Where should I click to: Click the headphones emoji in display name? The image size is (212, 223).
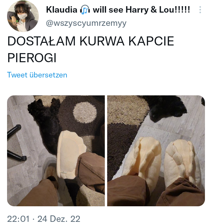tap(85, 10)
